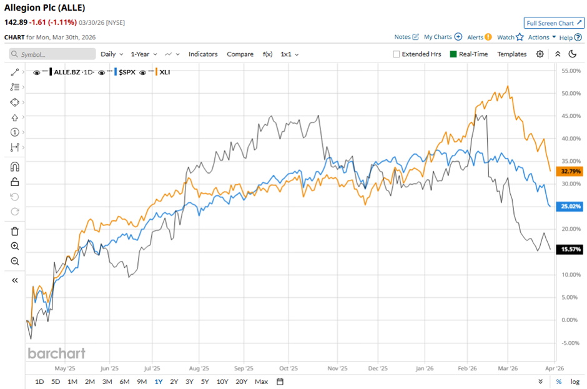Open the Daily frequency dropdown
The image size is (587, 389).
coord(112,54)
